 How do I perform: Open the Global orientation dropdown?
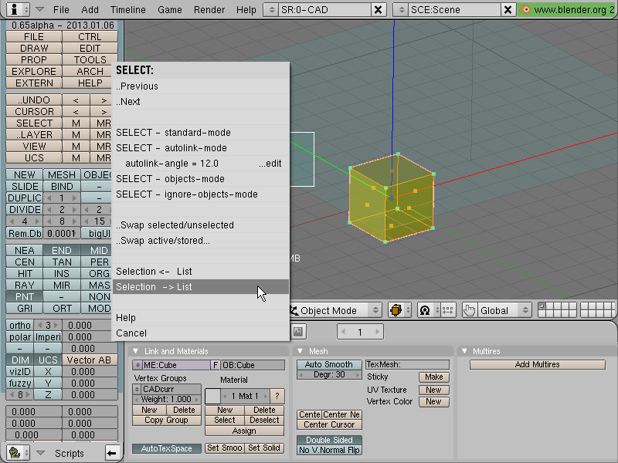pos(504,310)
